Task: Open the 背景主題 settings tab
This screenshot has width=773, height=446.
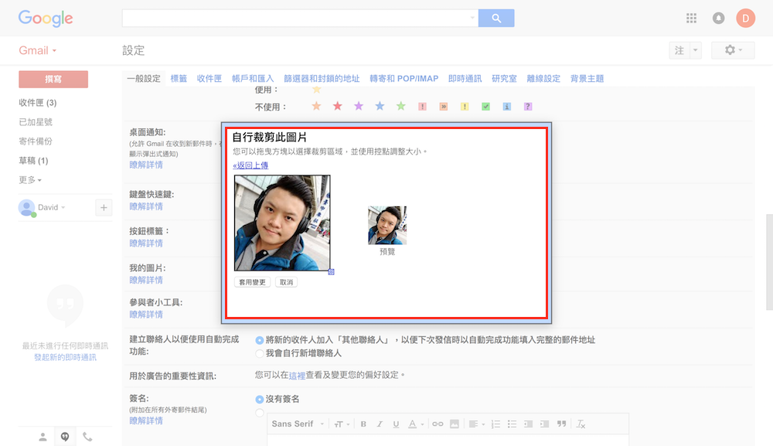Action: point(587,79)
